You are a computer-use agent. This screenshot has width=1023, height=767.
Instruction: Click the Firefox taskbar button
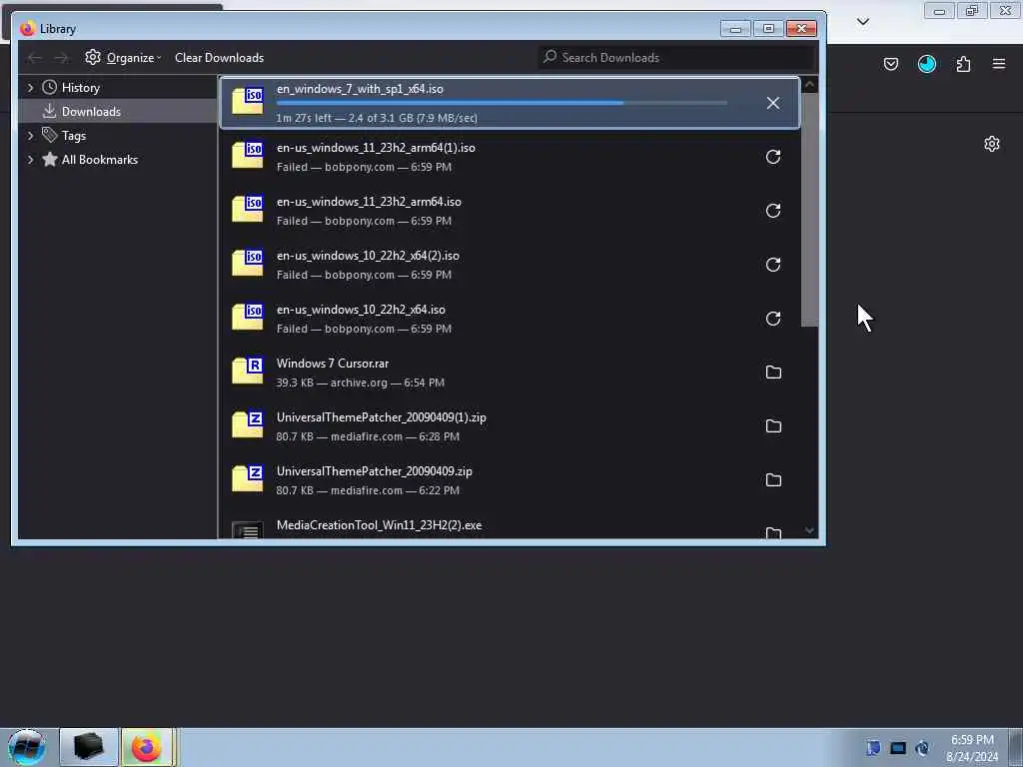click(148, 747)
